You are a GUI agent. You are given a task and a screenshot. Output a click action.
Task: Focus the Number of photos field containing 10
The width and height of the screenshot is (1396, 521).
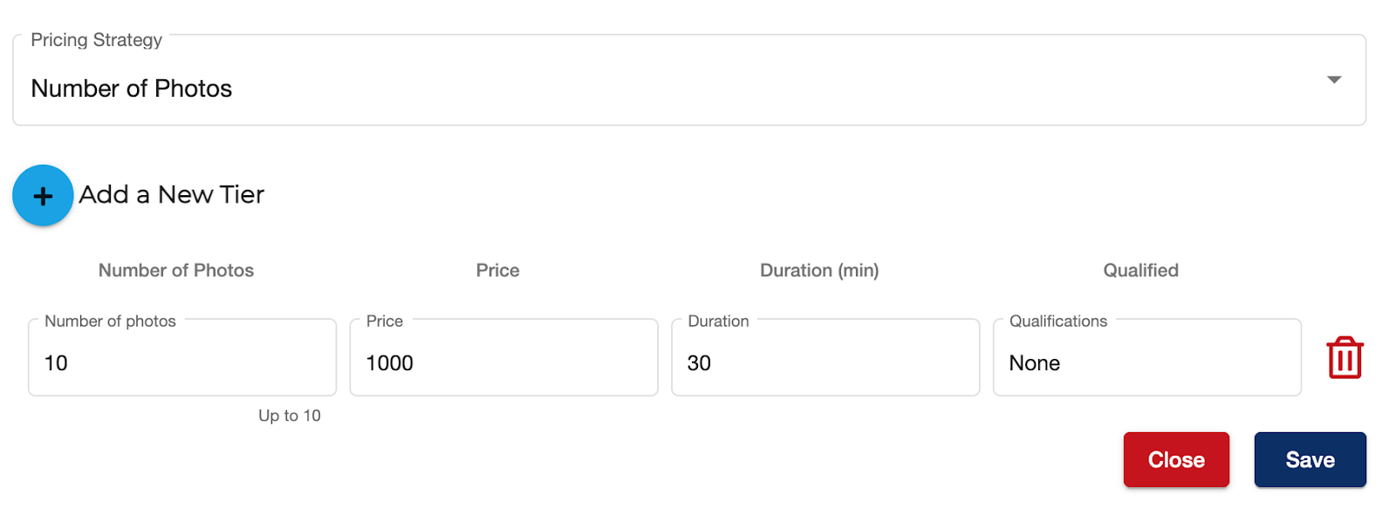point(182,357)
